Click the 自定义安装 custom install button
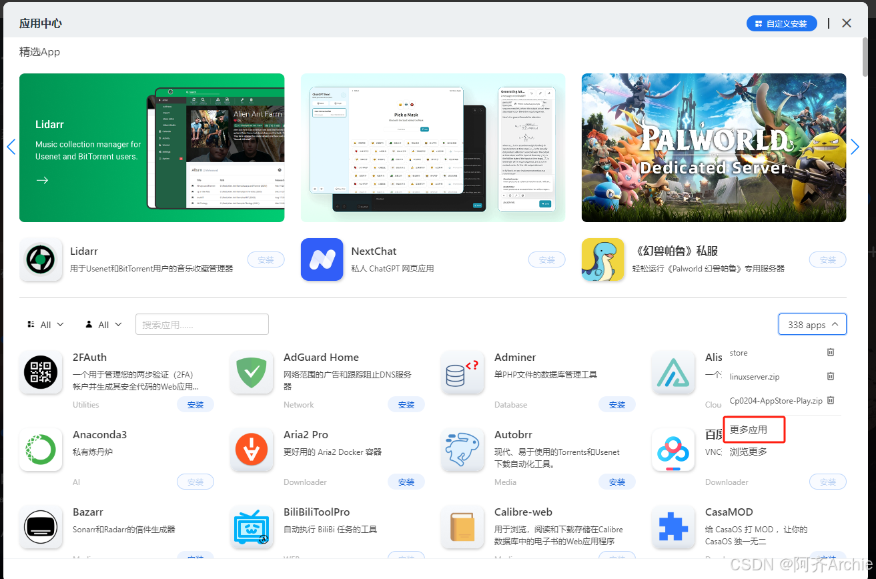The width and height of the screenshot is (876, 579). tap(781, 23)
